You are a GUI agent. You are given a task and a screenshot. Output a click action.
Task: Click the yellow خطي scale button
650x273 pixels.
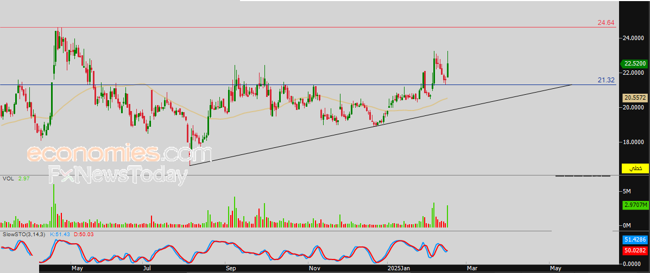[x=635, y=168]
